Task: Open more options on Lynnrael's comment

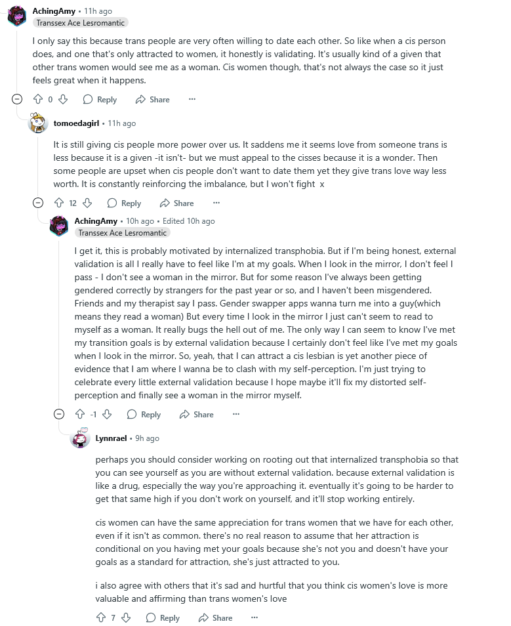Action: 255,617
